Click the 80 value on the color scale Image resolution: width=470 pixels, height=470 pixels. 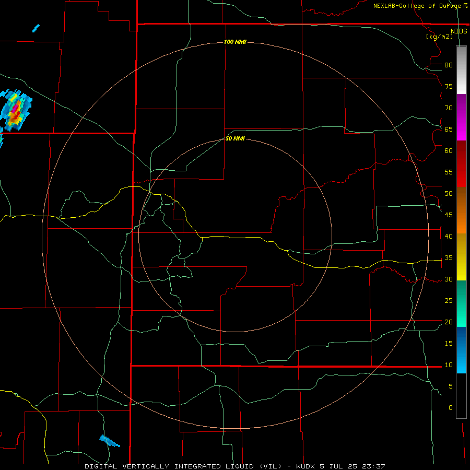point(449,65)
